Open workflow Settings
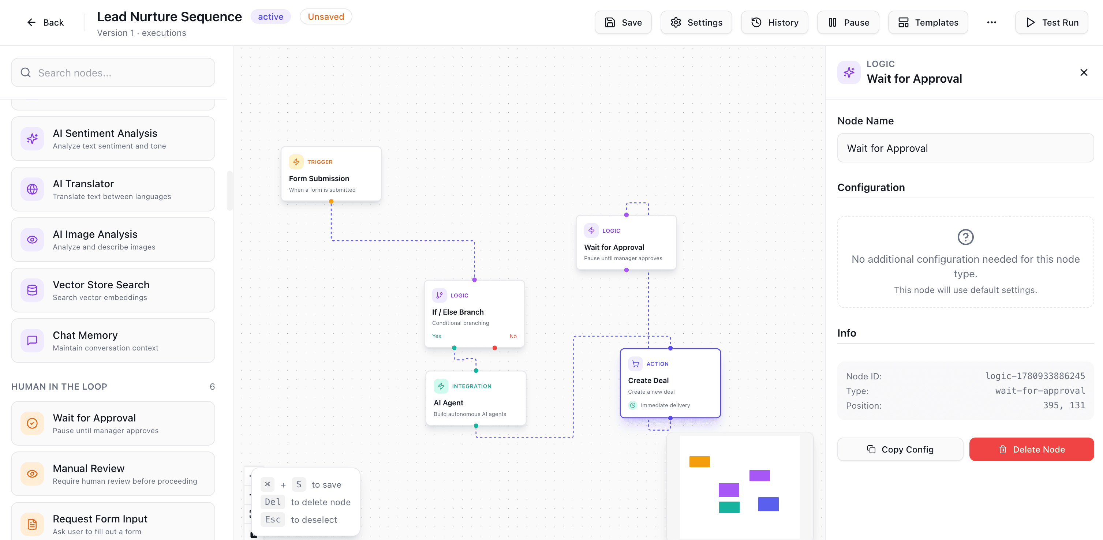 pyautogui.click(x=696, y=22)
